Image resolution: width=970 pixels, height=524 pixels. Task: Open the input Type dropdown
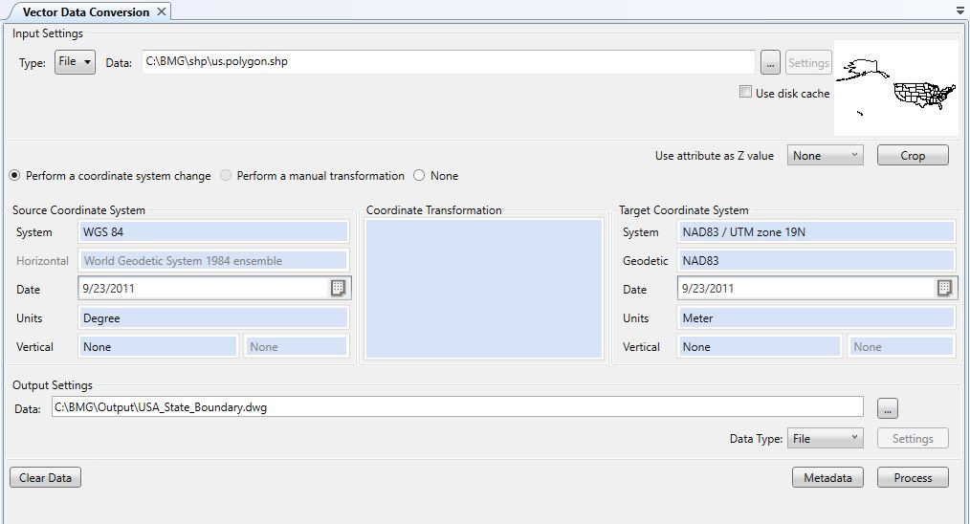[75, 63]
